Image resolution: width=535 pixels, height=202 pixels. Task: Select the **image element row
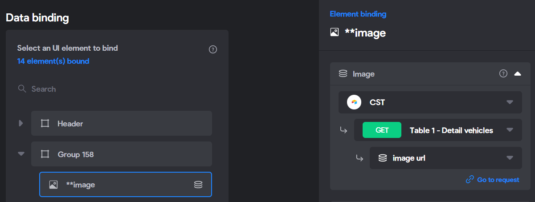click(126, 184)
